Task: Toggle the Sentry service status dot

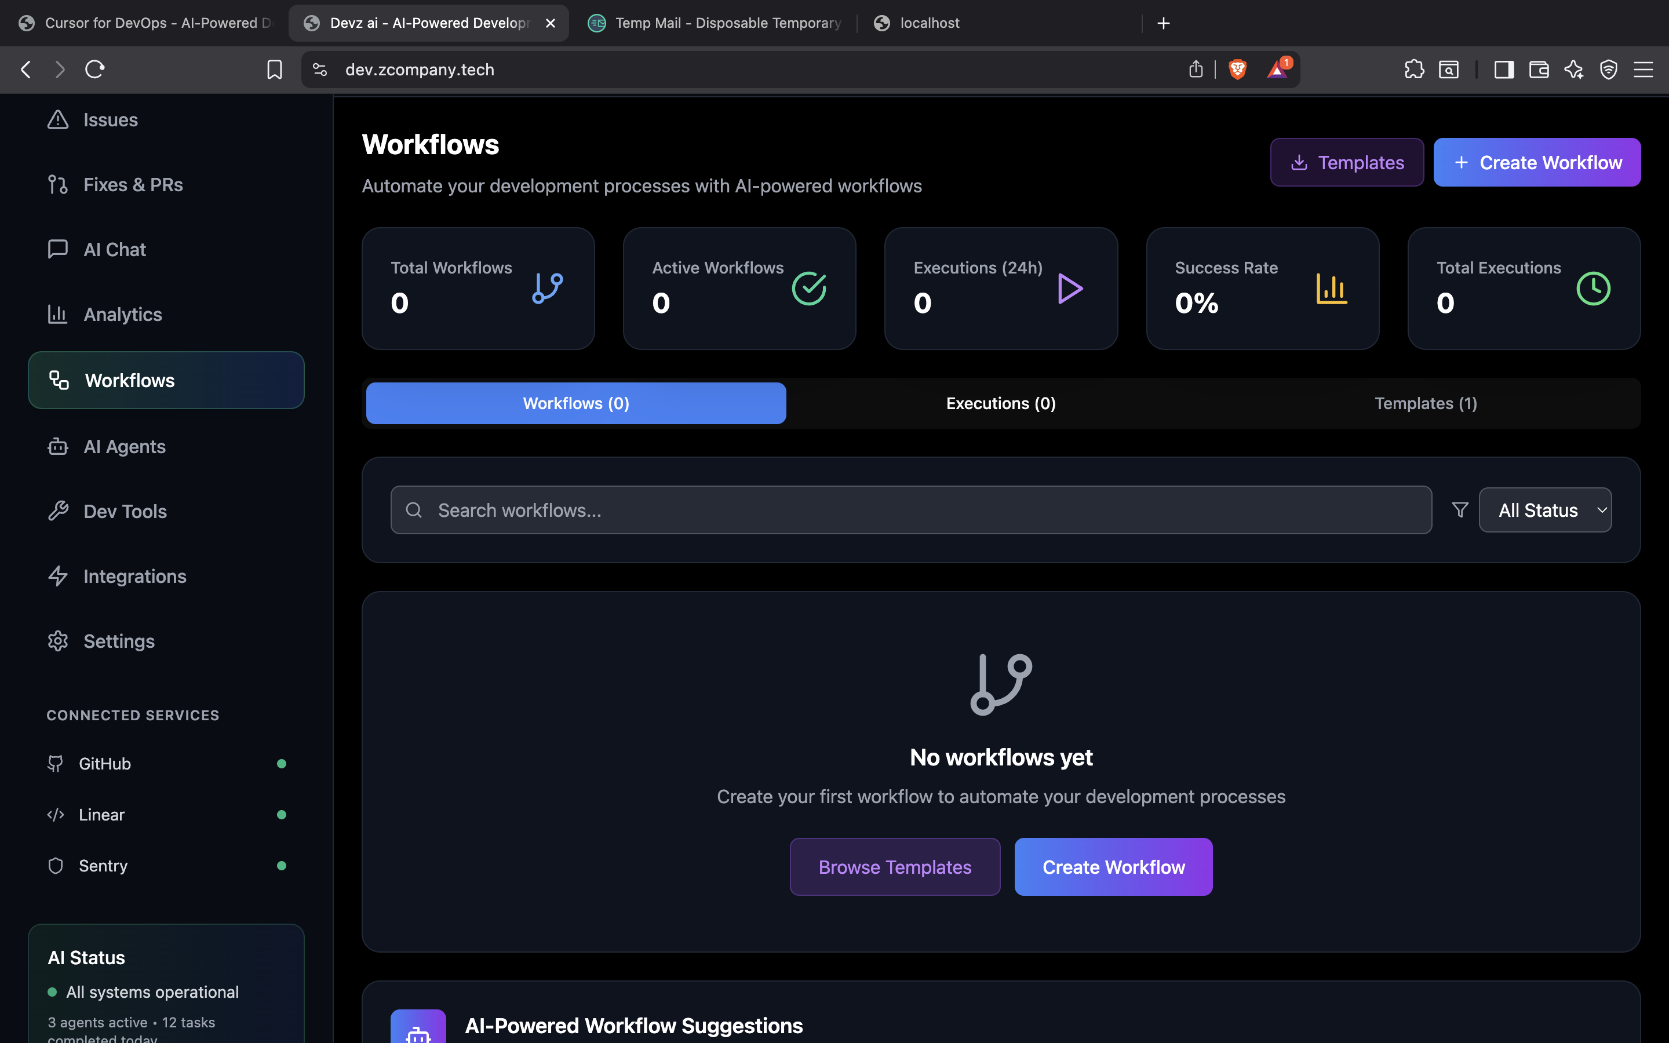Action: click(x=282, y=865)
